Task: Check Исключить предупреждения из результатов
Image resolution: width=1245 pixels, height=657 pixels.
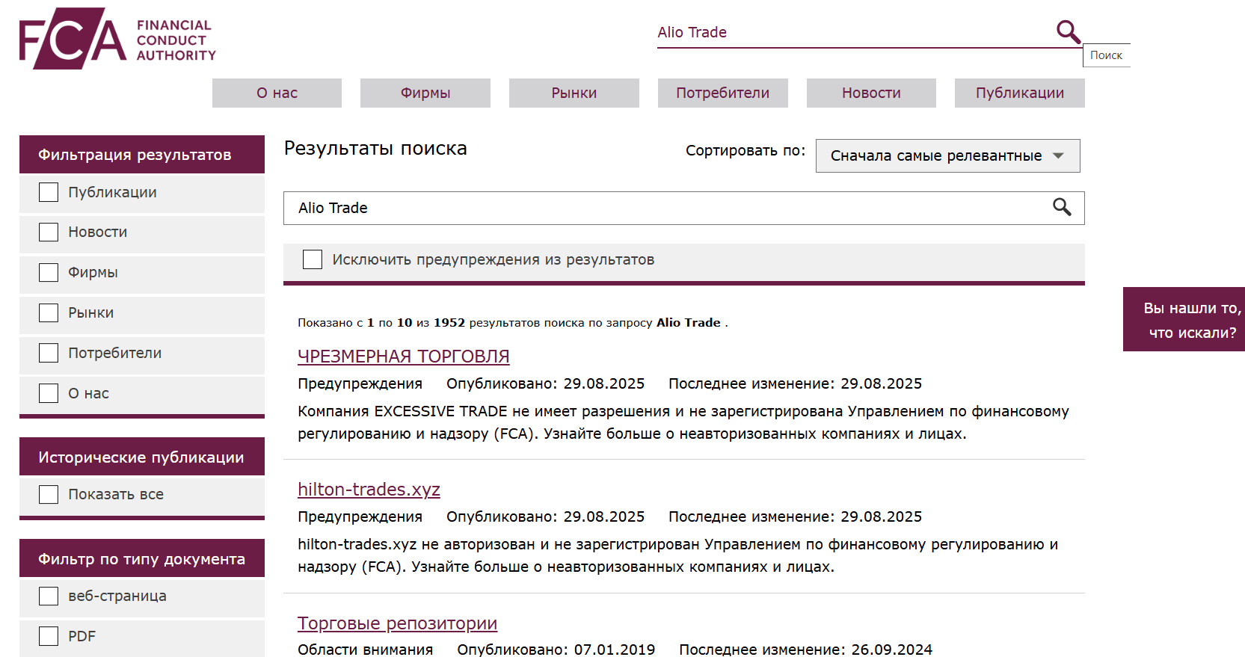Action: coord(313,259)
